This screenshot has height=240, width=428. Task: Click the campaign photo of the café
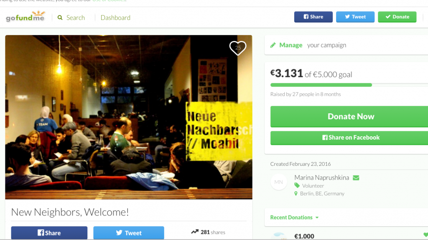click(129, 117)
